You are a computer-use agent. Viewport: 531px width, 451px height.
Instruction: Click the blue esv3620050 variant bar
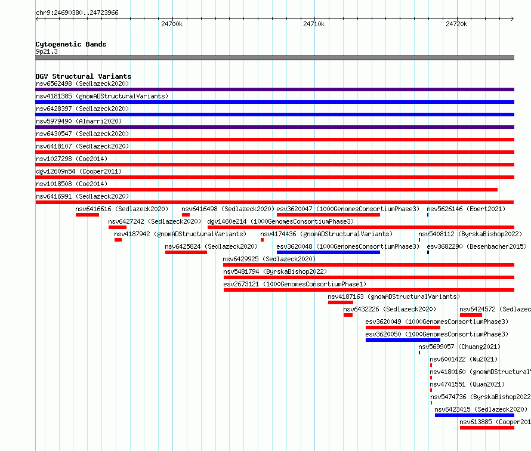pyautogui.click(x=403, y=340)
